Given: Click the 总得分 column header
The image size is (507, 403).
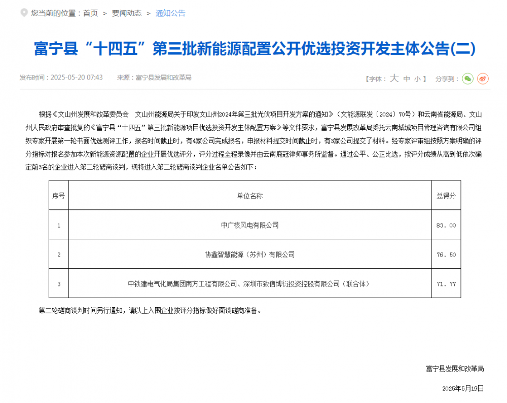Looking at the screenshot, I should (446, 196).
